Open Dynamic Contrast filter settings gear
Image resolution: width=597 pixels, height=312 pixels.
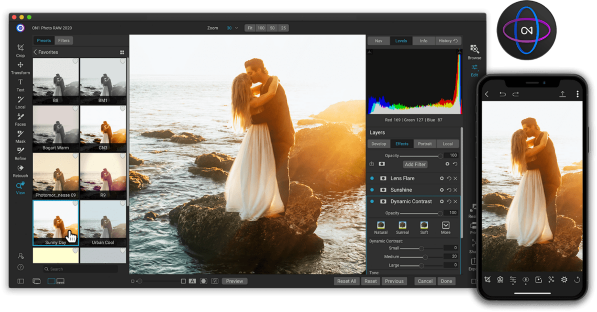[x=442, y=202]
